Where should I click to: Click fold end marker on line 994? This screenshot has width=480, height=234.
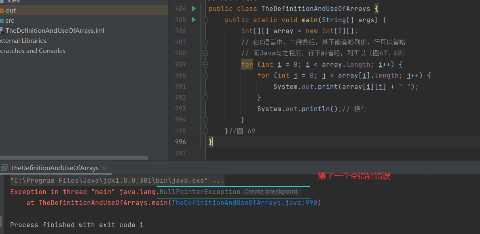(x=206, y=120)
